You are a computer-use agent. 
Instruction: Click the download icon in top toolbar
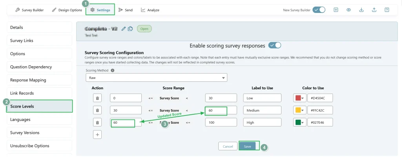pyautogui.click(x=361, y=10)
